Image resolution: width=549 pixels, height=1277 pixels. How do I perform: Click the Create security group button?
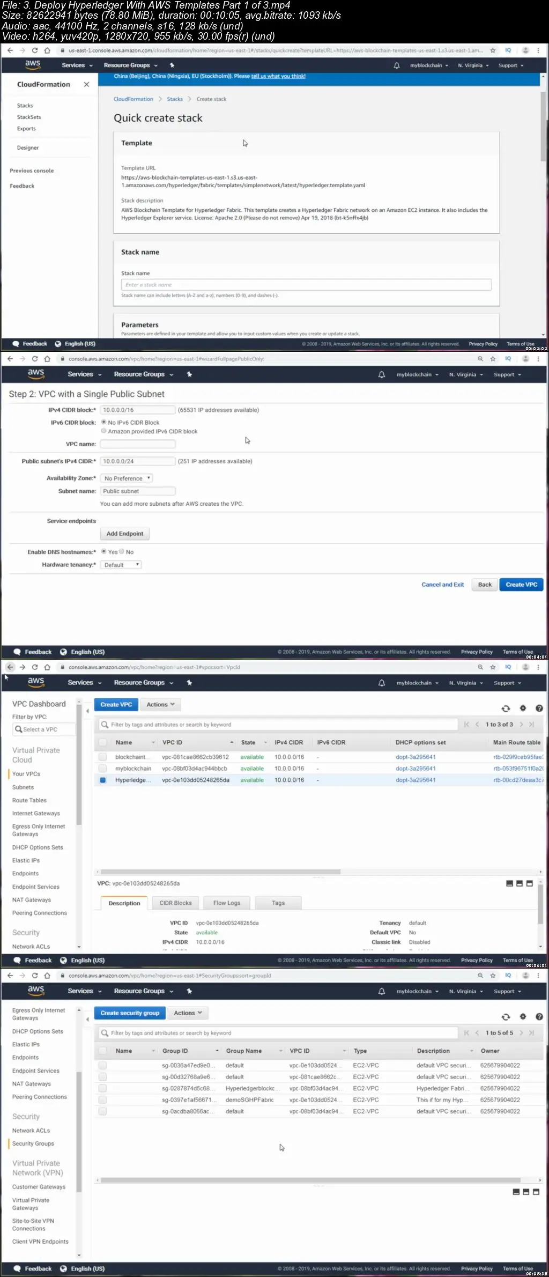130,1013
